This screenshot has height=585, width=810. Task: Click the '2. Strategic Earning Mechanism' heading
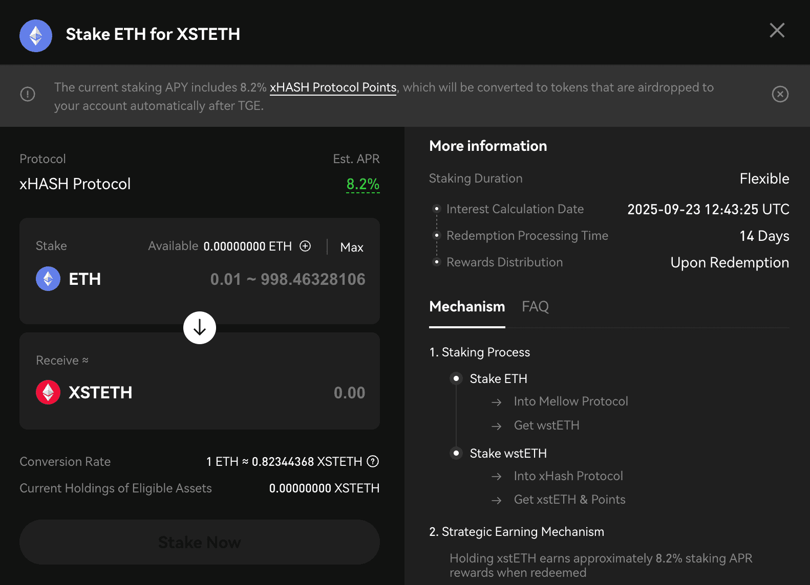tap(517, 532)
